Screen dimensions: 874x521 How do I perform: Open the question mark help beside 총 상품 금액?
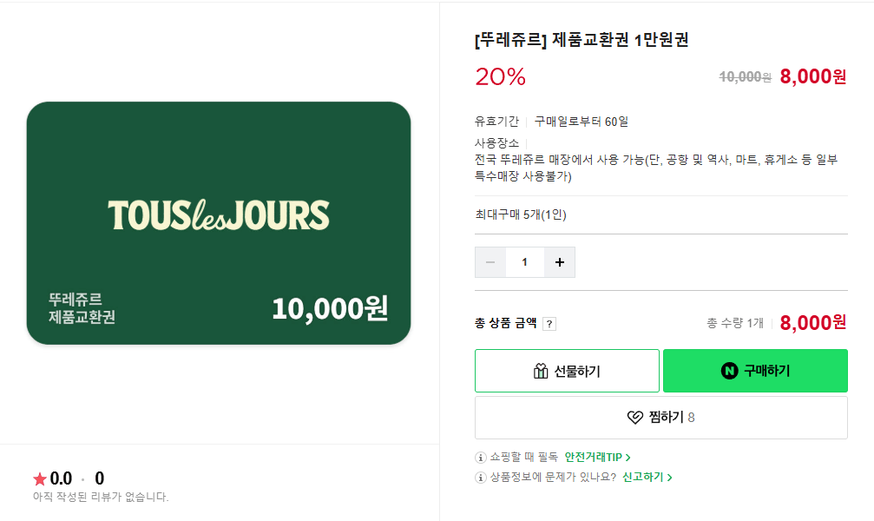pyautogui.click(x=549, y=323)
